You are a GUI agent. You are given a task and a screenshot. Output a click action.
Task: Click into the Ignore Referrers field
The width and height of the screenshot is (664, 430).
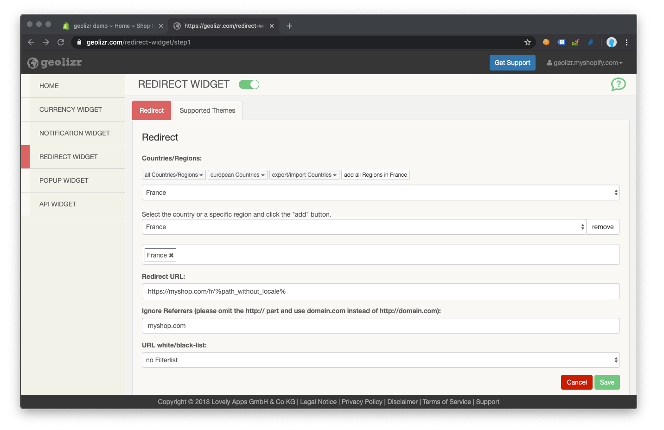click(x=381, y=326)
